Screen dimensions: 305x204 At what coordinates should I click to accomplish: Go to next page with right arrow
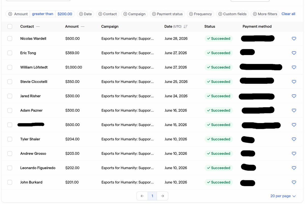click(x=162, y=196)
